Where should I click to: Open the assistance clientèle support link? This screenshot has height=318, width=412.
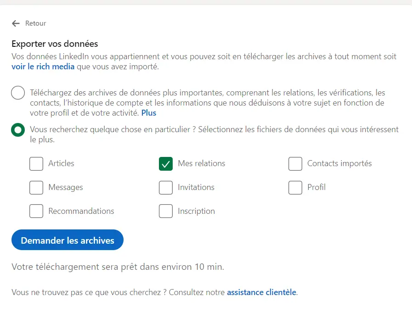pyautogui.click(x=262, y=292)
